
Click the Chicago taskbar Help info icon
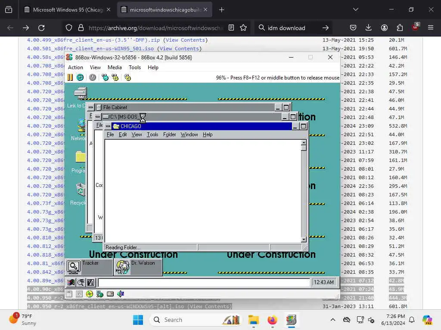(x=90, y=283)
